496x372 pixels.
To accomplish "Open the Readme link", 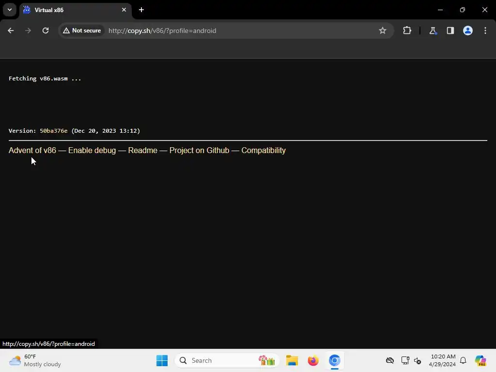I will click(x=143, y=150).
